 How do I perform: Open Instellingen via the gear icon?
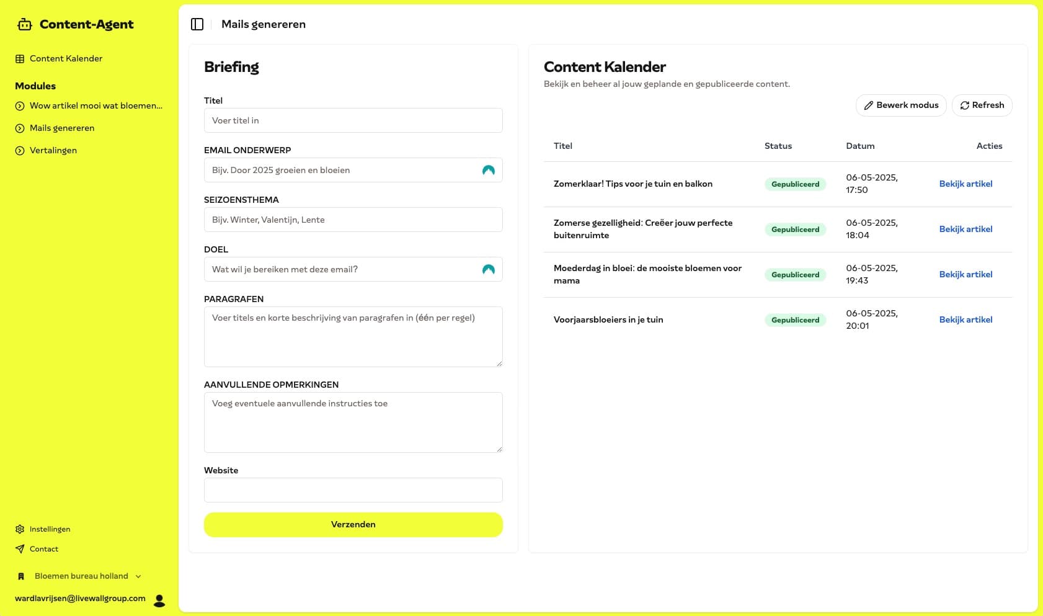pyautogui.click(x=20, y=529)
